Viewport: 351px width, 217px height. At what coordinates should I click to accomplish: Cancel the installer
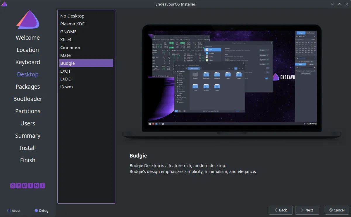[337, 210]
